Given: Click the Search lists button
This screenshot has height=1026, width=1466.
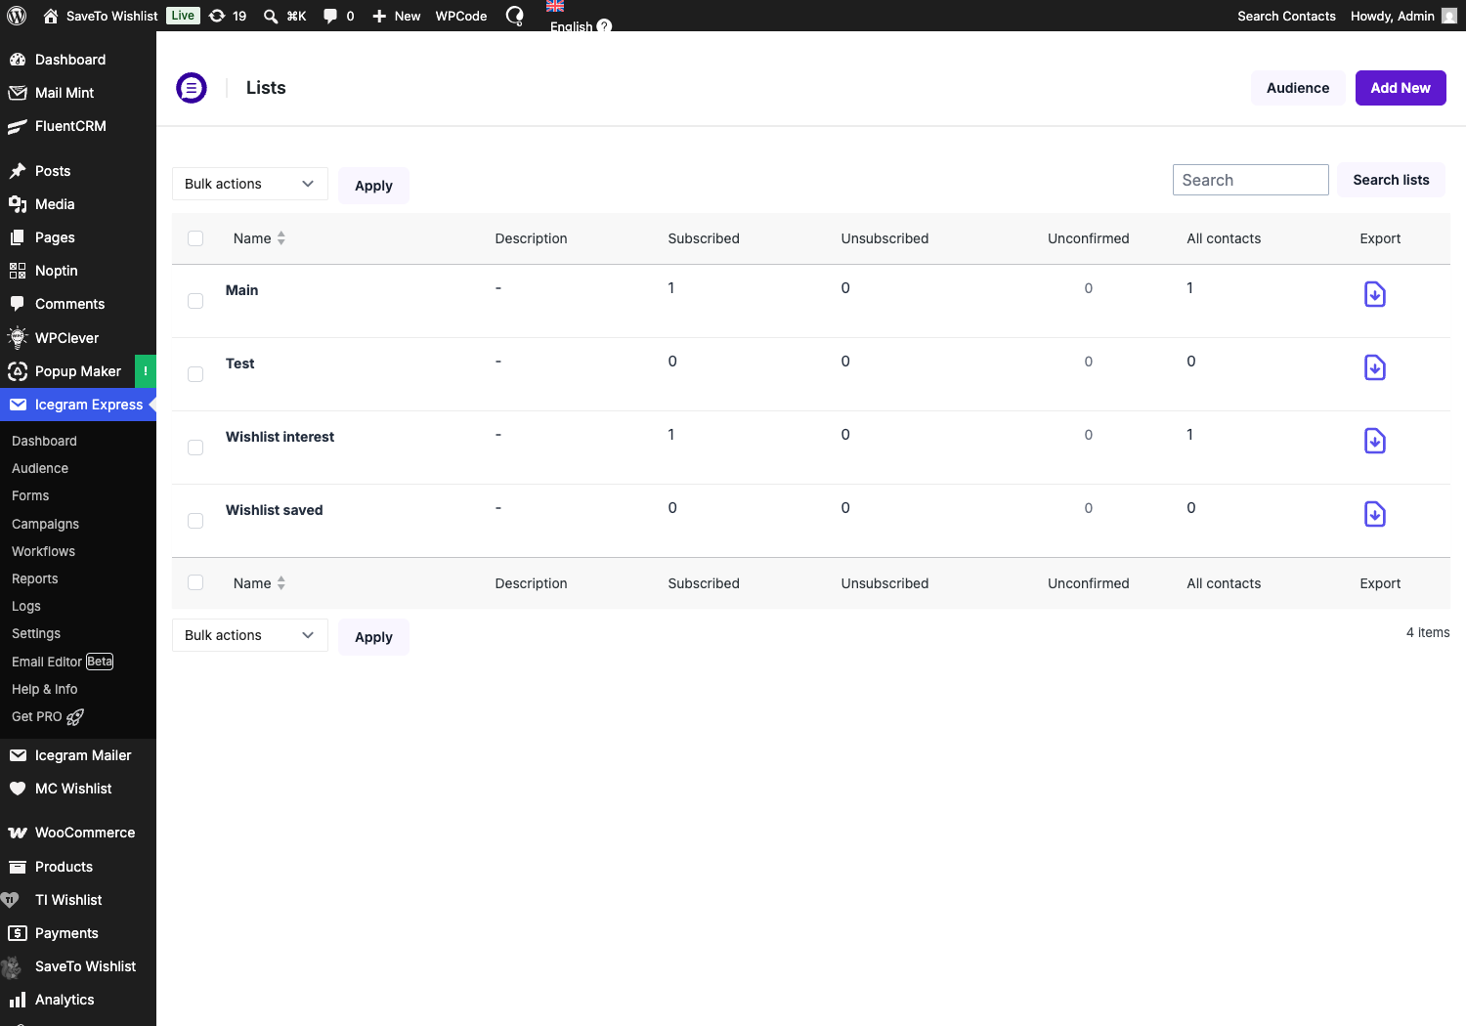Looking at the screenshot, I should (1391, 180).
